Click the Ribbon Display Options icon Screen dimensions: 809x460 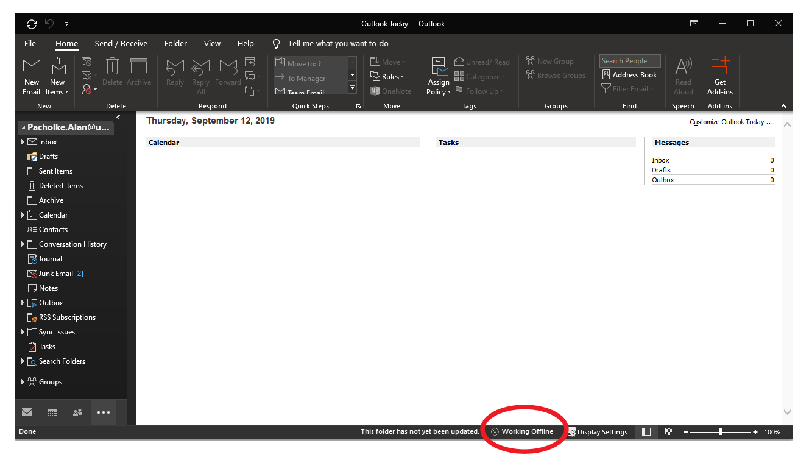(x=694, y=24)
